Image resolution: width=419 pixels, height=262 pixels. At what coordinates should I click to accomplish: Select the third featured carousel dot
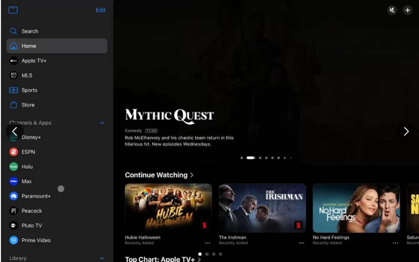pyautogui.click(x=260, y=158)
